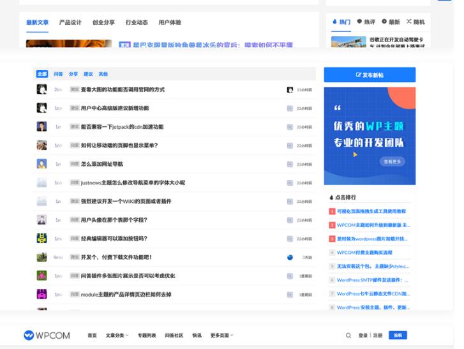Click last-reply avatar next to 3天前
Viewport: 464px width, 349px height.
[x=290, y=257]
